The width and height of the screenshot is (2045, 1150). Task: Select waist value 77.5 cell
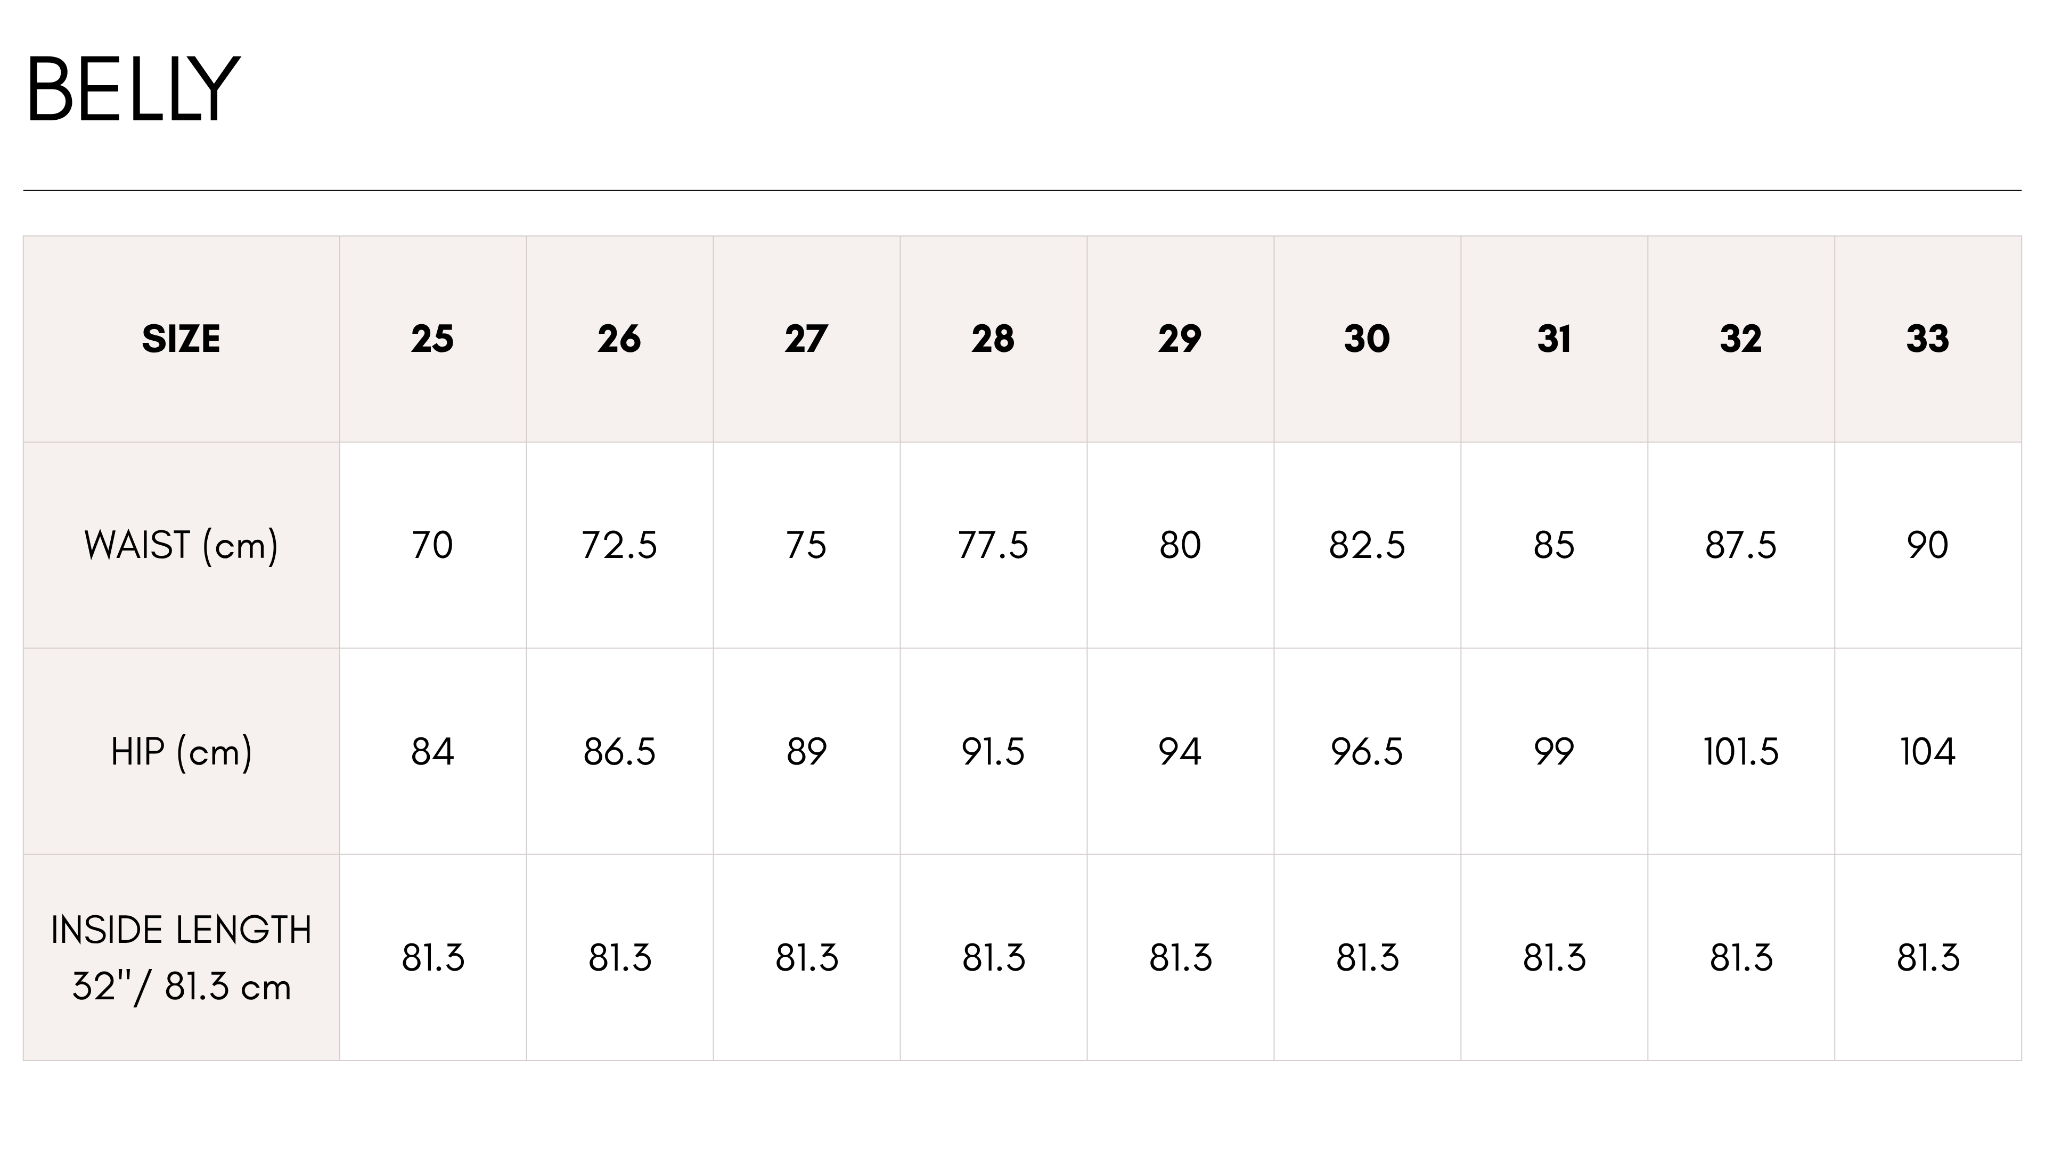pos(993,545)
